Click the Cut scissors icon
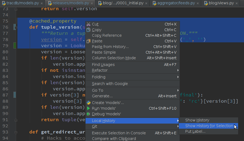Image resolution: width=244 pixels, height=141 pixels. point(88,24)
